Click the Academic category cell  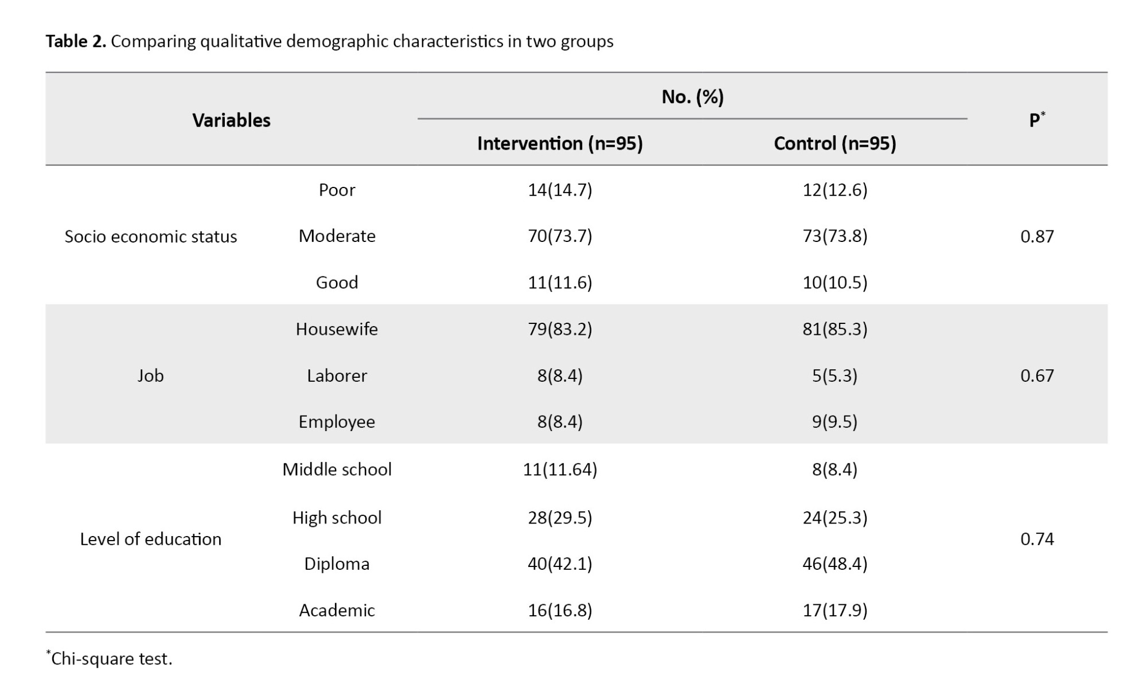click(337, 610)
